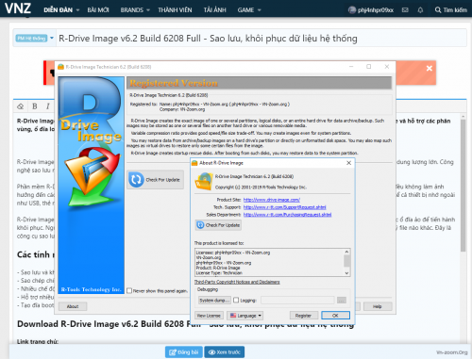Click the VNZ site logo
The width and height of the screenshot is (472, 359).
click(18, 8)
